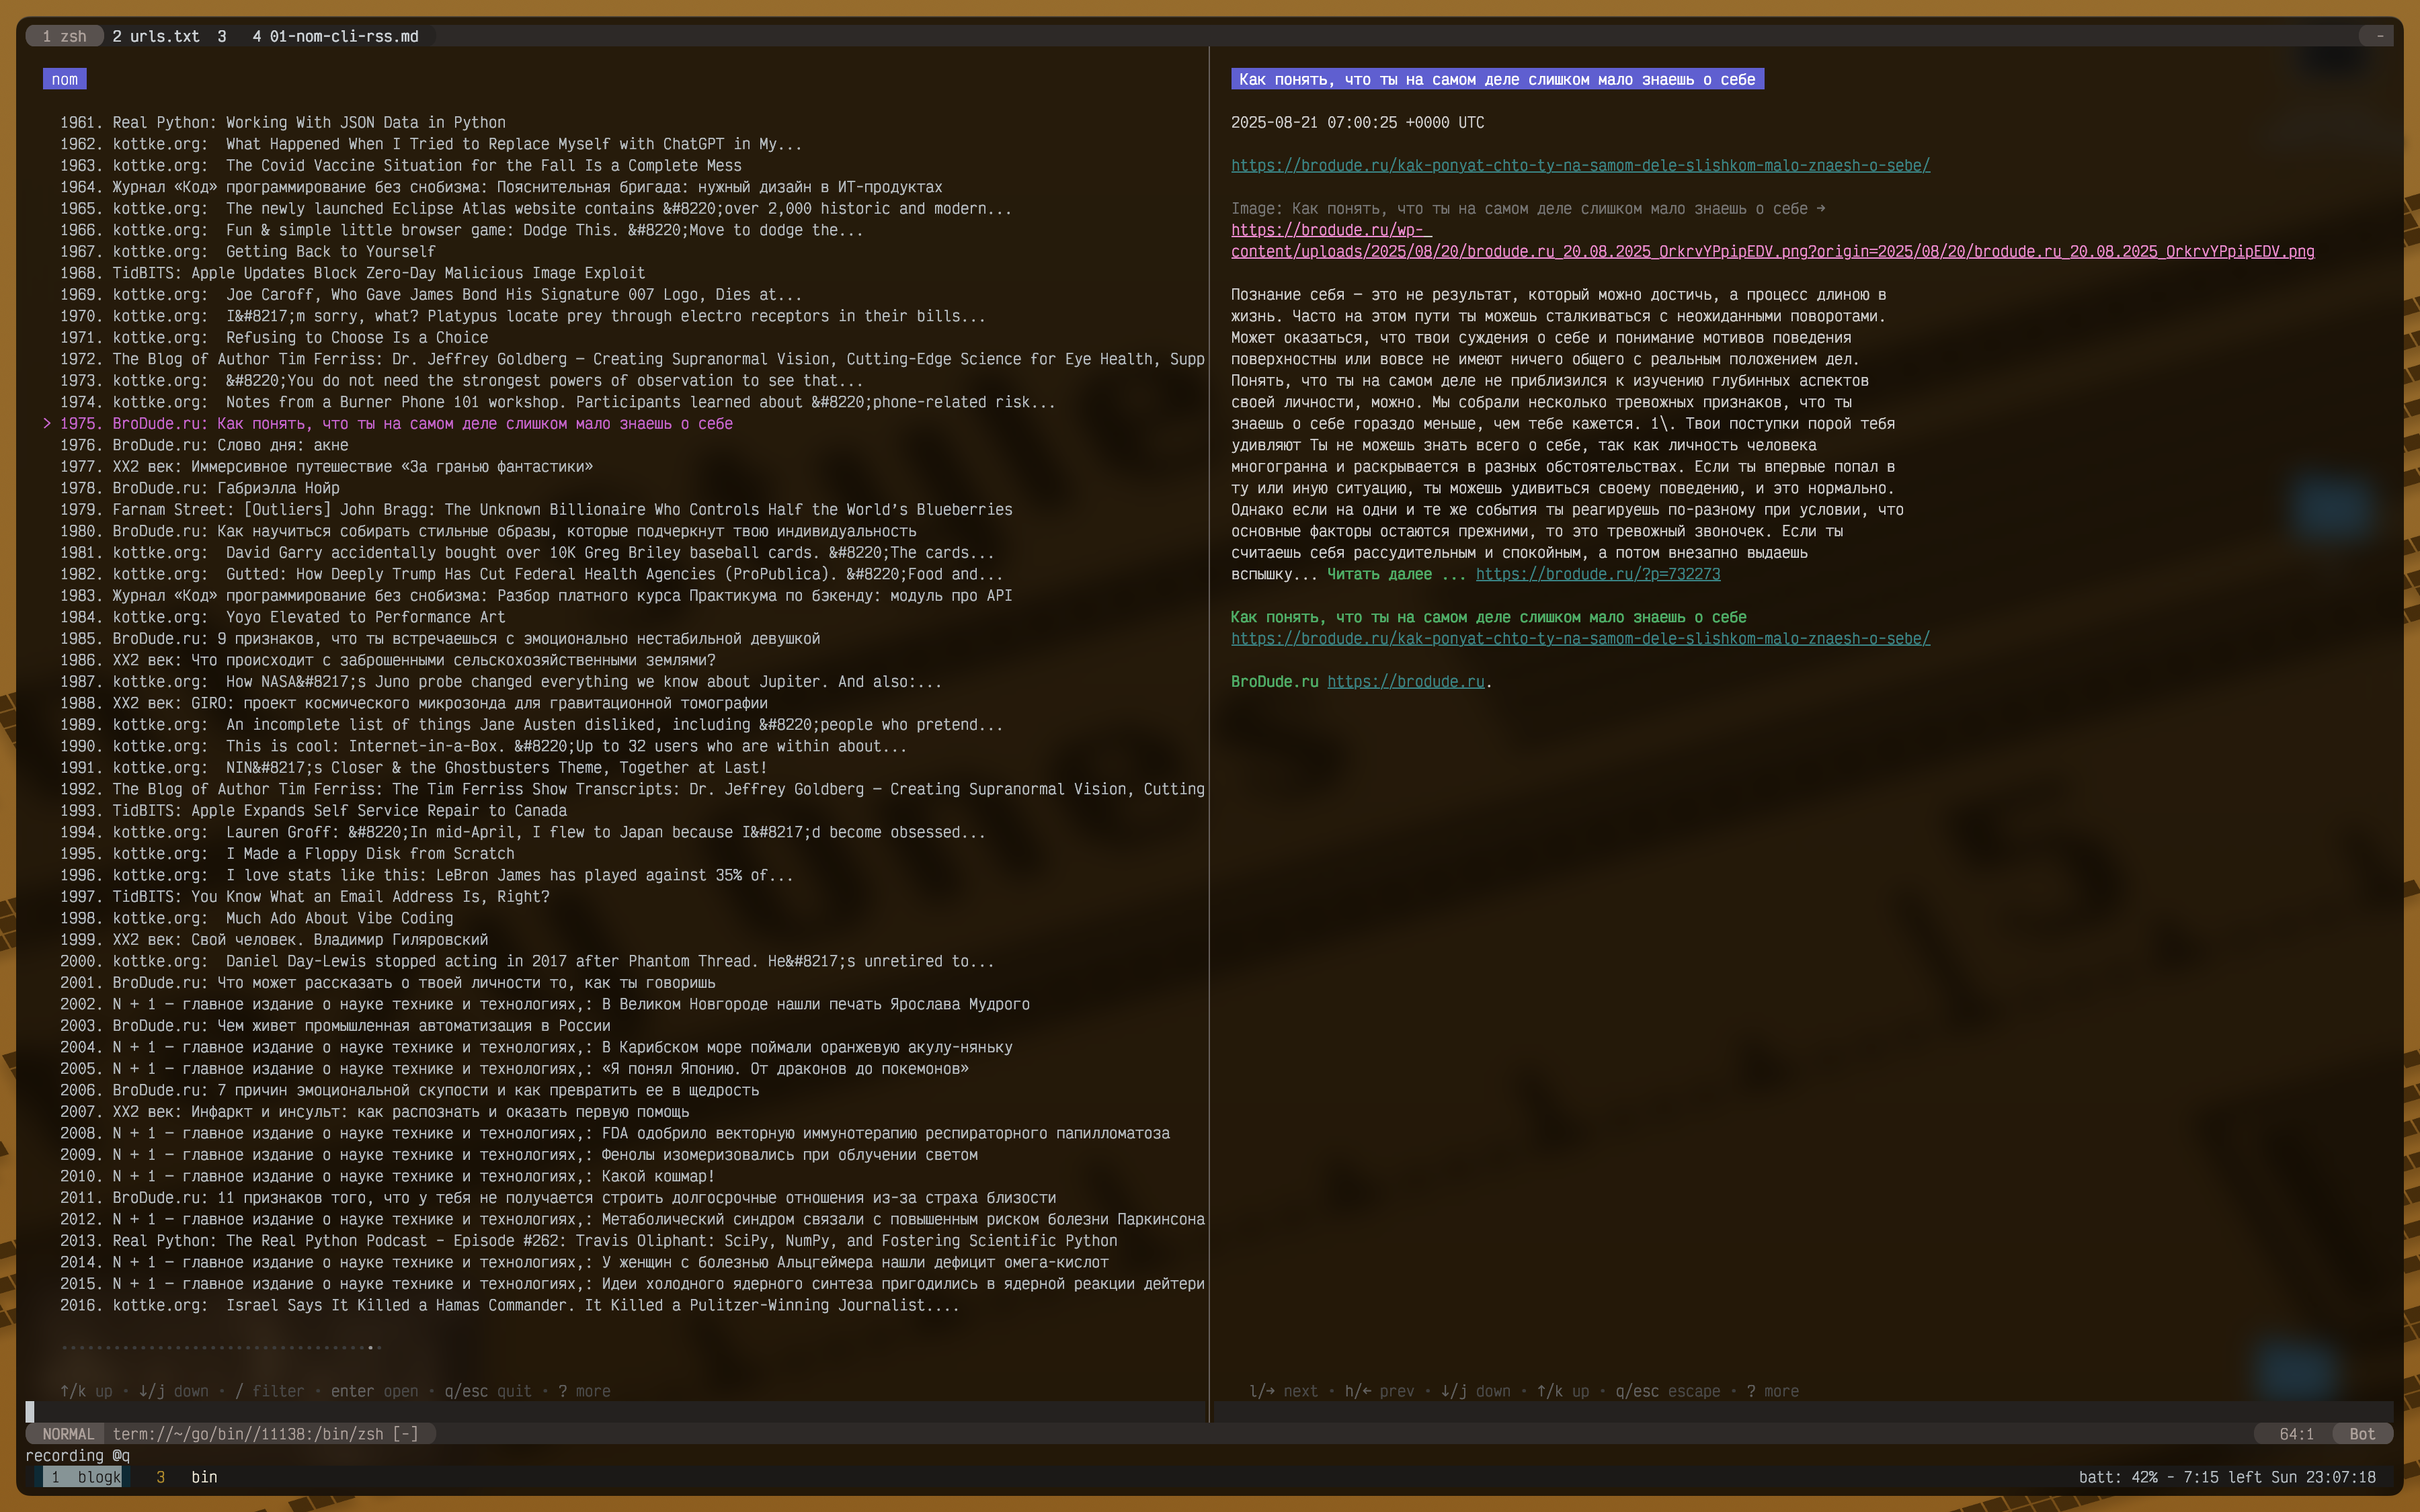The width and height of the screenshot is (2420, 1512).
Task: Select item 2000 Daniel Day-Lewis
Action: [x=527, y=961]
